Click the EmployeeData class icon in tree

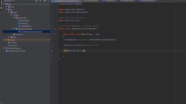point(19,26)
